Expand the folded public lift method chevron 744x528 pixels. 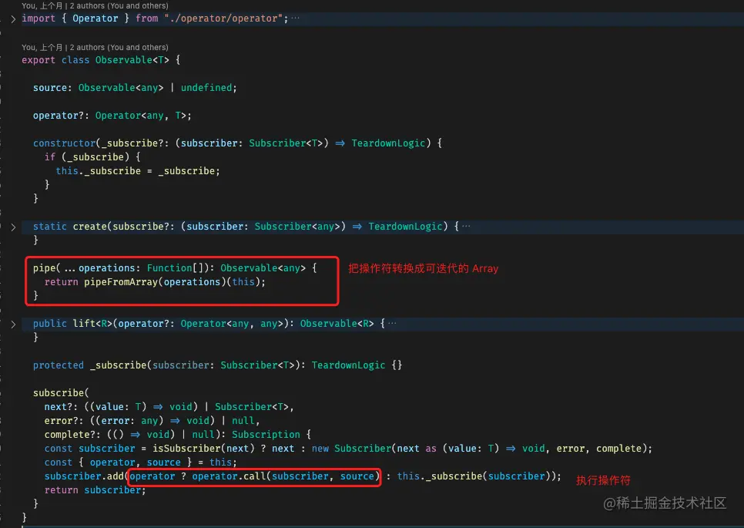coord(13,325)
